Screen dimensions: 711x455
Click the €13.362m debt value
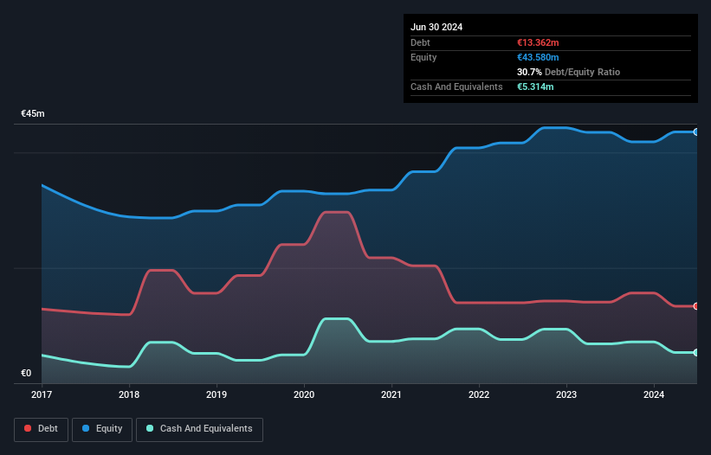pos(538,42)
